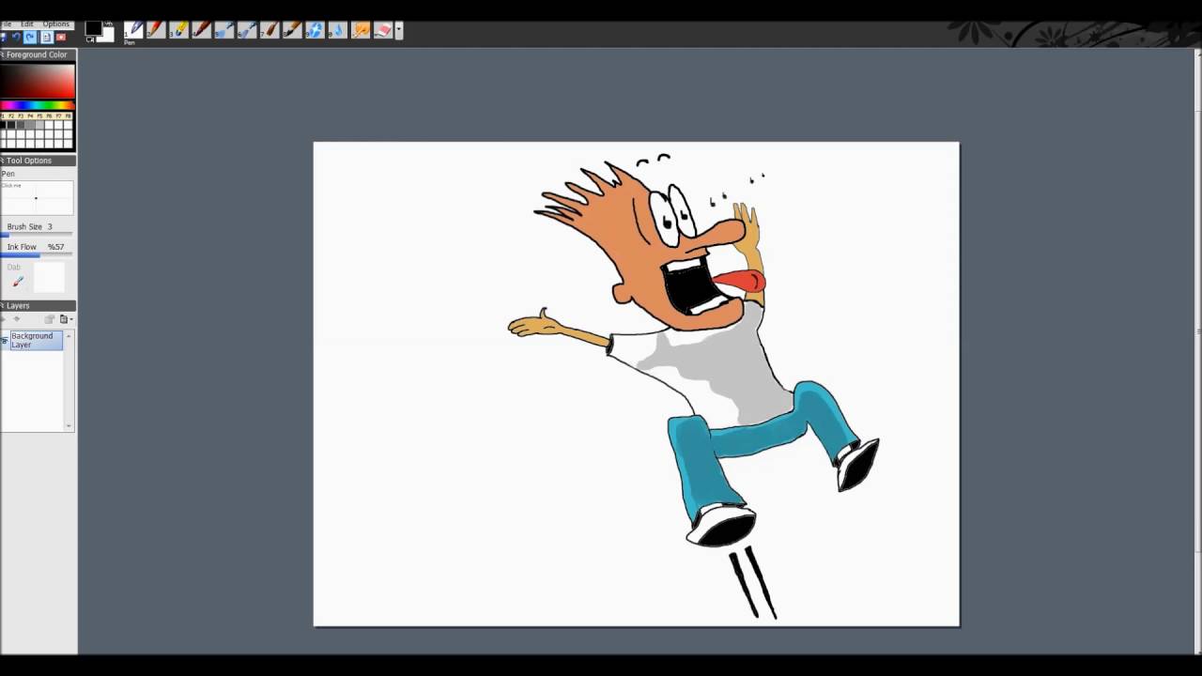This screenshot has width=1202, height=676.
Task: Choose the dark gray preset swatch under F2
Action: pyautogui.click(x=11, y=125)
